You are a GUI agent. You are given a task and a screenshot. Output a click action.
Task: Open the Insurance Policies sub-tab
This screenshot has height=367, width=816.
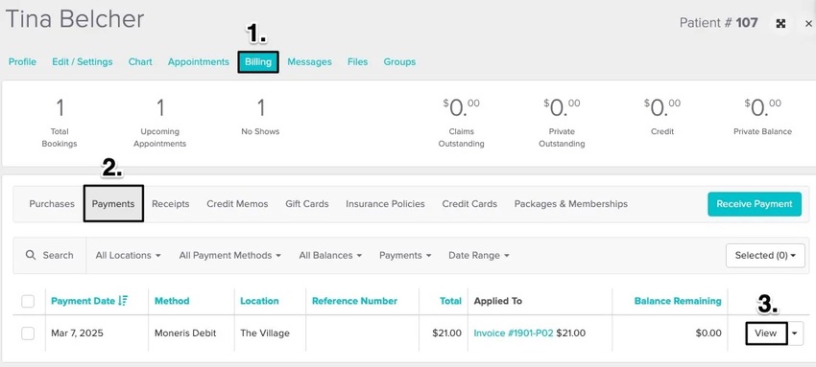[385, 204]
